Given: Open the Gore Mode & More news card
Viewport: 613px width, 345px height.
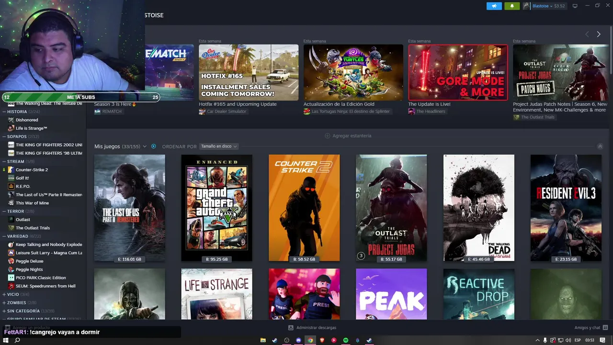Looking at the screenshot, I should 458,72.
